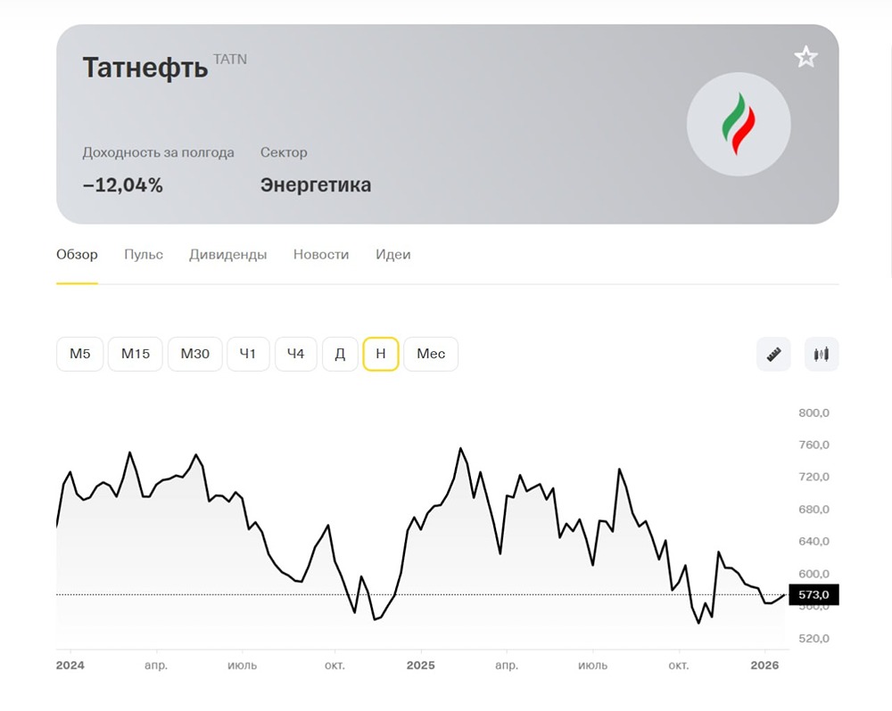Choose the daily Д timeframe
This screenshot has height=711, width=892.
pos(340,354)
